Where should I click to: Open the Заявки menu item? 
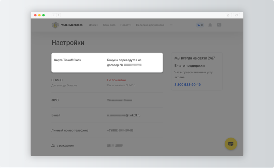(94, 25)
